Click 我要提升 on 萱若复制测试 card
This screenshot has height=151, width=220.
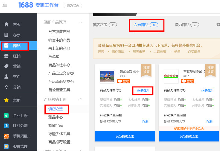[208, 90]
